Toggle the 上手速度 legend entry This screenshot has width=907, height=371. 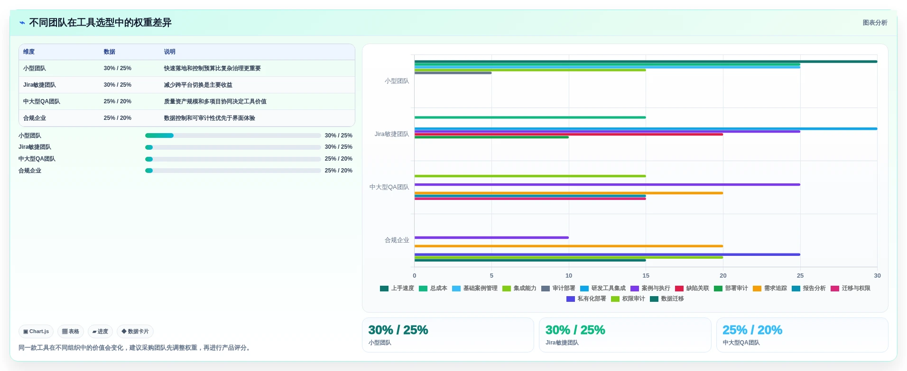397,288
